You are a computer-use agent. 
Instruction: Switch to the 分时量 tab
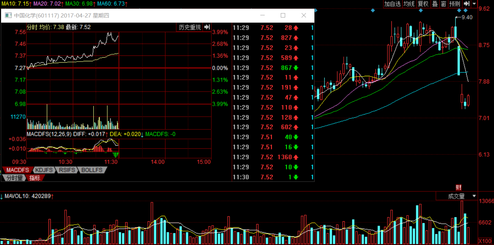pos(13,178)
